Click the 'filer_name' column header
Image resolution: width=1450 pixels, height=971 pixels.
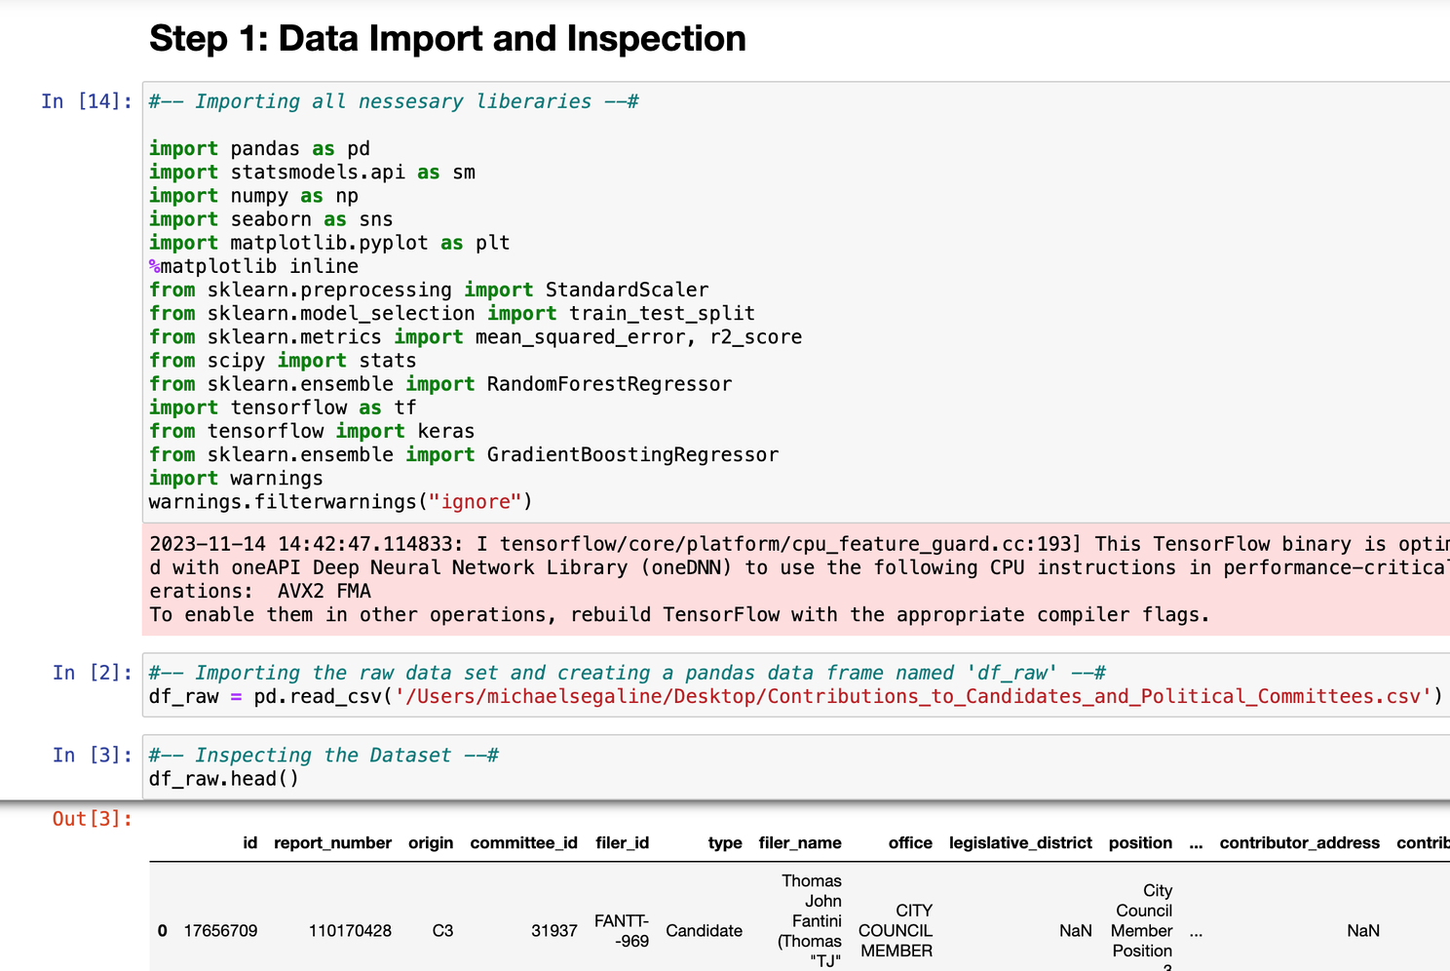(800, 843)
